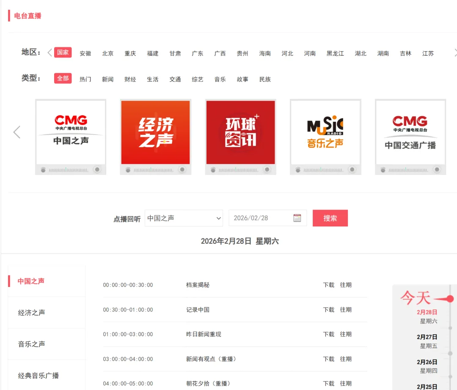This screenshot has width=457, height=390.
Task: Select the 广东 region filter
Action: click(x=198, y=53)
